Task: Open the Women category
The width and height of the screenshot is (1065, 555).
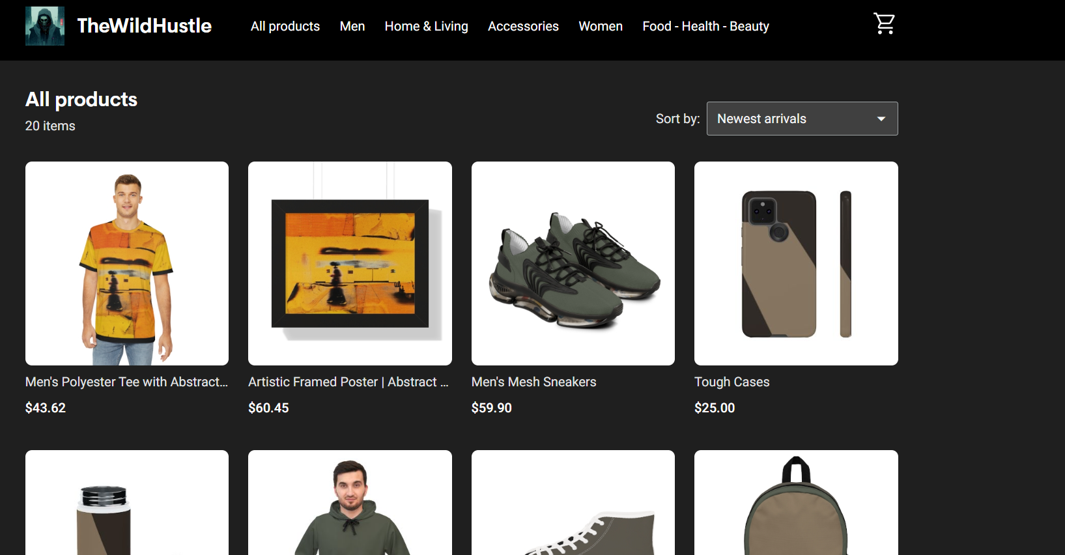Action: 601,26
